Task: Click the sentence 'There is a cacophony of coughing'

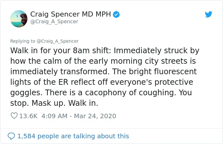Action: pyautogui.click(x=110, y=93)
